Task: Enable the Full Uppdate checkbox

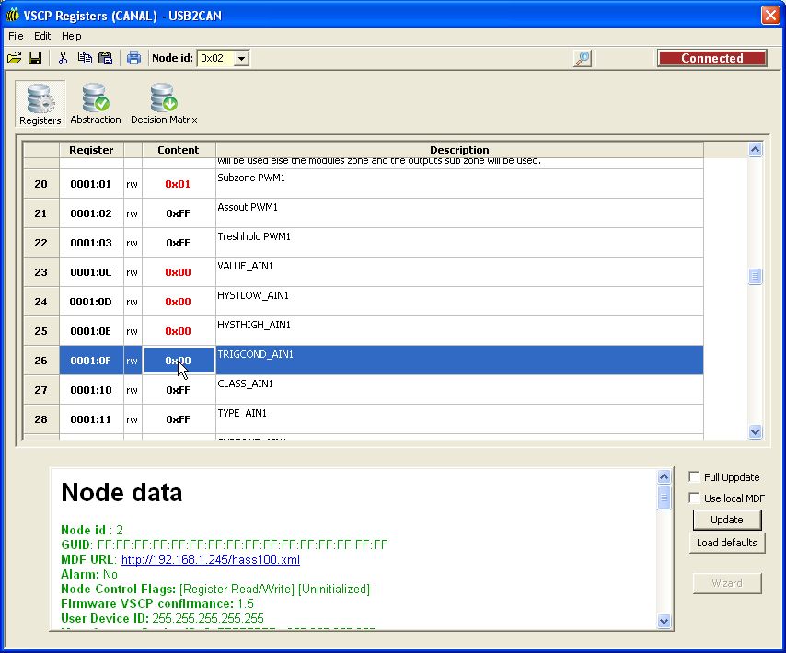Action: [695, 476]
